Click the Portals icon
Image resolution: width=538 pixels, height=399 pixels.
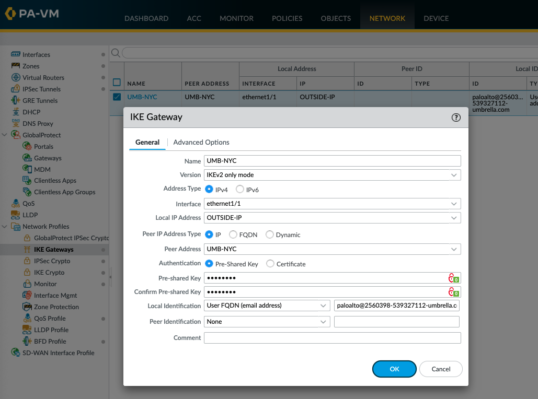[27, 146]
